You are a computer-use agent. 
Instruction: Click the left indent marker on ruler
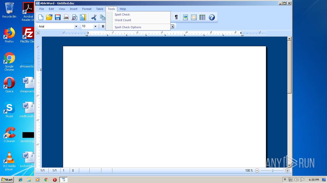88,33
